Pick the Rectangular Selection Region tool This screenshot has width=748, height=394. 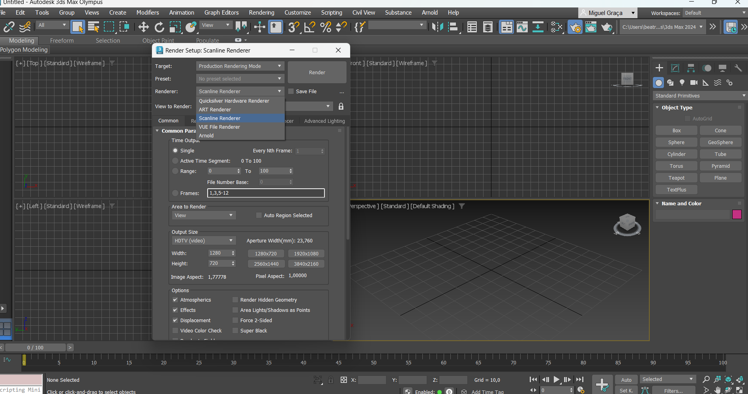[109, 27]
